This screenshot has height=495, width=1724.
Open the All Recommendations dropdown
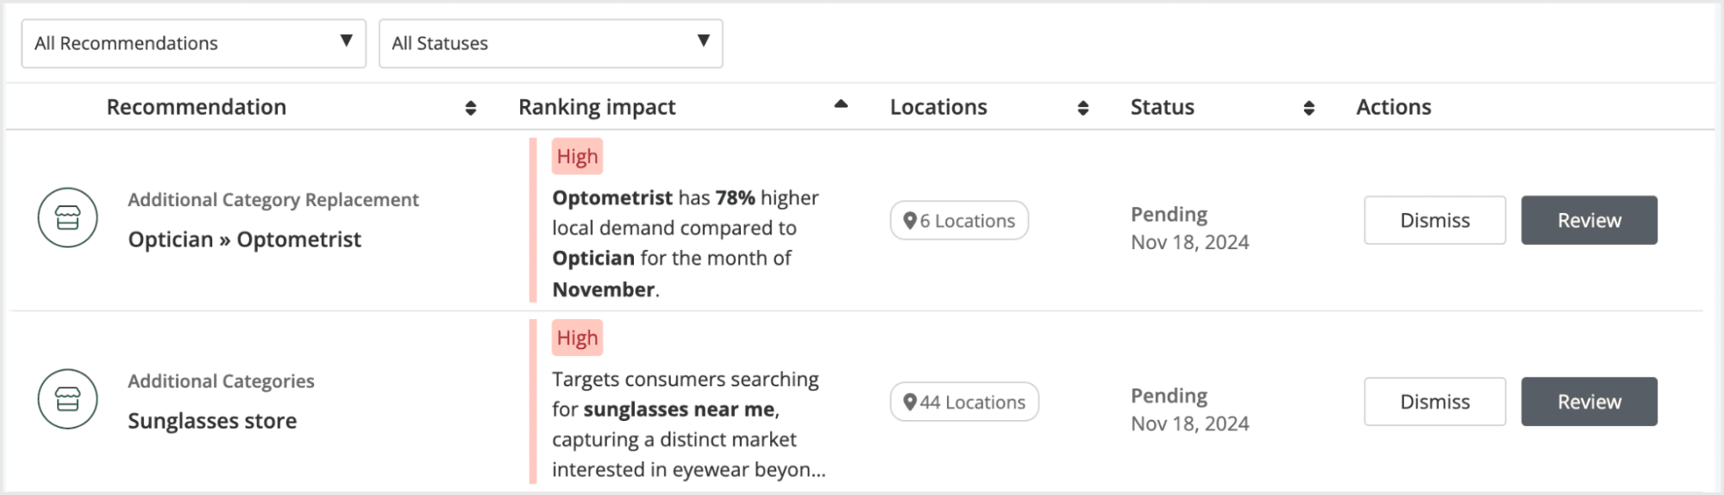[x=193, y=43]
